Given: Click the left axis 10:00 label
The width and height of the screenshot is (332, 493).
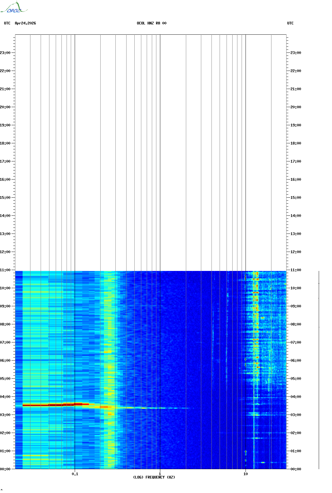Looking at the screenshot, I should click(5, 288).
